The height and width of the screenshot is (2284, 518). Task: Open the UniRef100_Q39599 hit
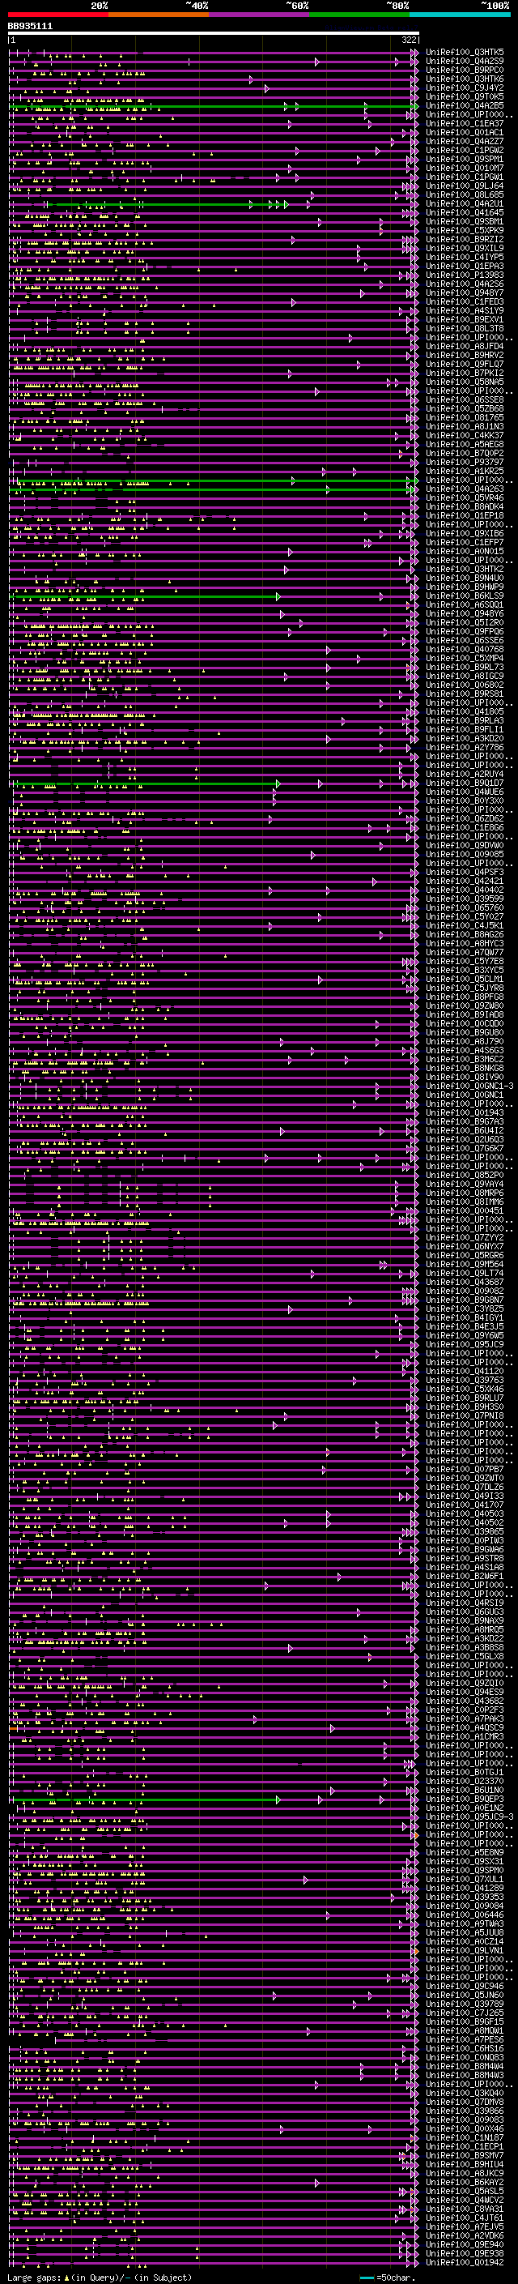465,899
